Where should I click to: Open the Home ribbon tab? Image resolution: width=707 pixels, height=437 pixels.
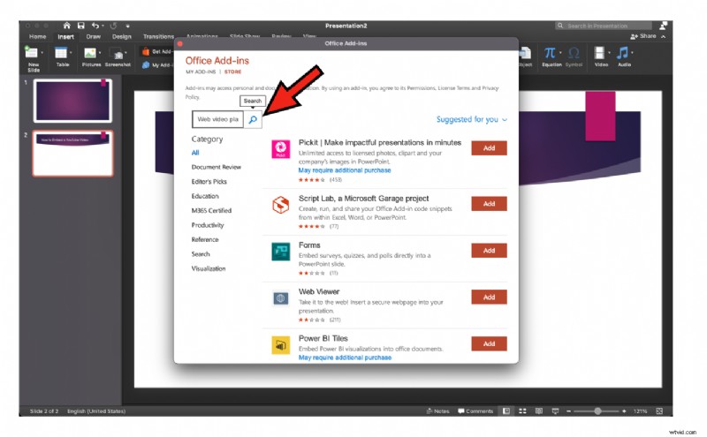37,36
